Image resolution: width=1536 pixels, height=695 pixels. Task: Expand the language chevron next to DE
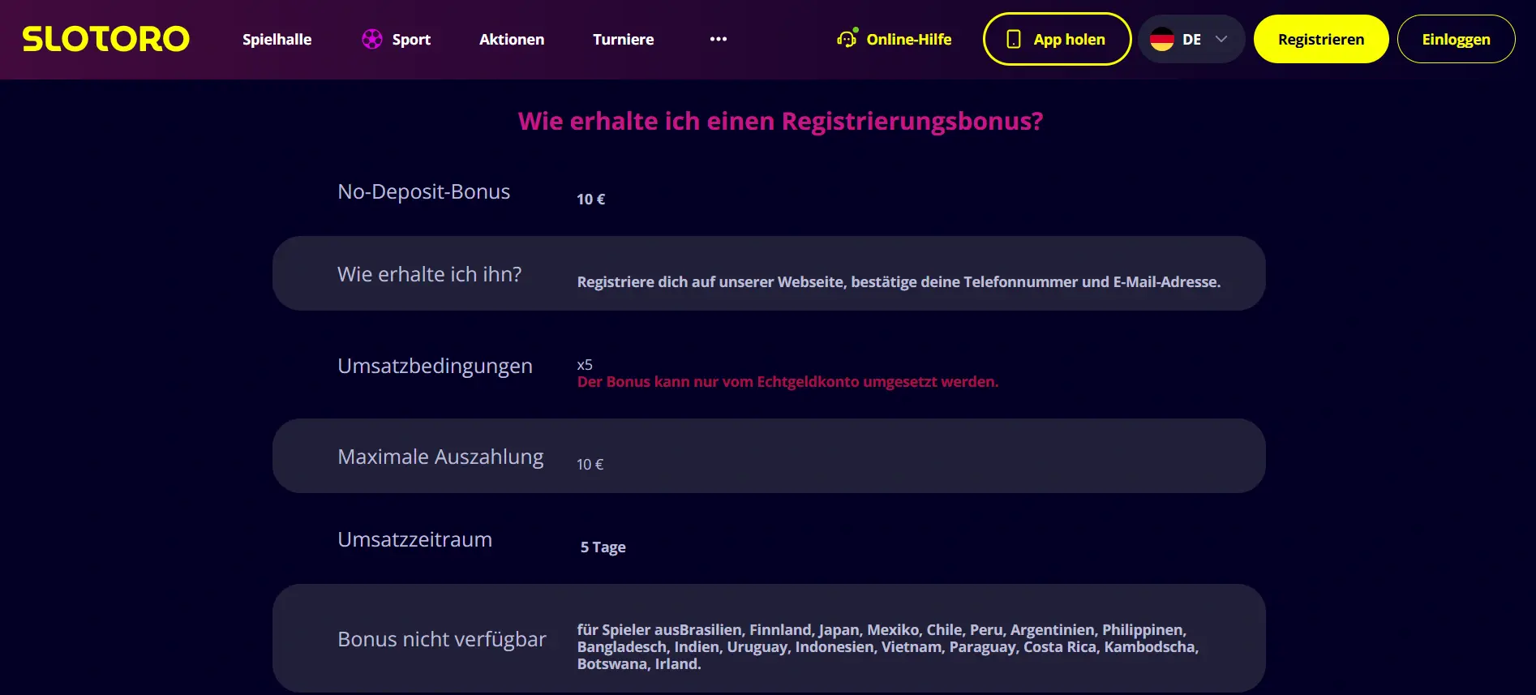(1221, 39)
